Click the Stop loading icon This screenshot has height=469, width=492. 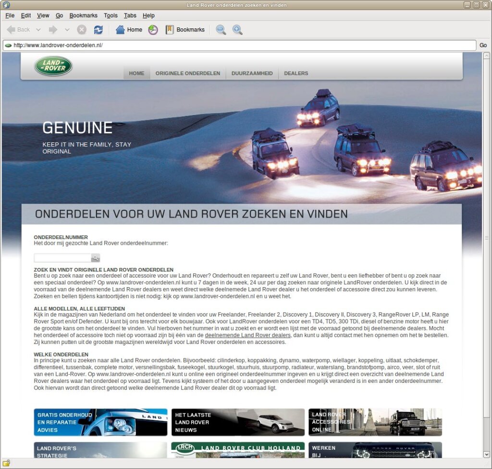coord(82,30)
